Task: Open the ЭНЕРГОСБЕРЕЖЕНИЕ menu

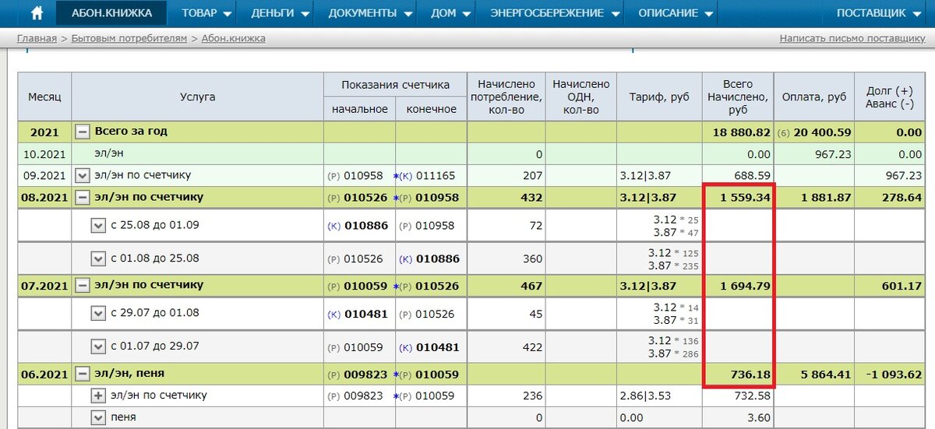Action: (x=555, y=13)
